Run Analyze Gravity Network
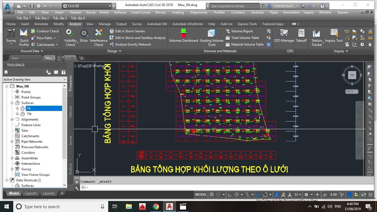This screenshot has width=377, height=212. pyautogui.click(x=130, y=44)
